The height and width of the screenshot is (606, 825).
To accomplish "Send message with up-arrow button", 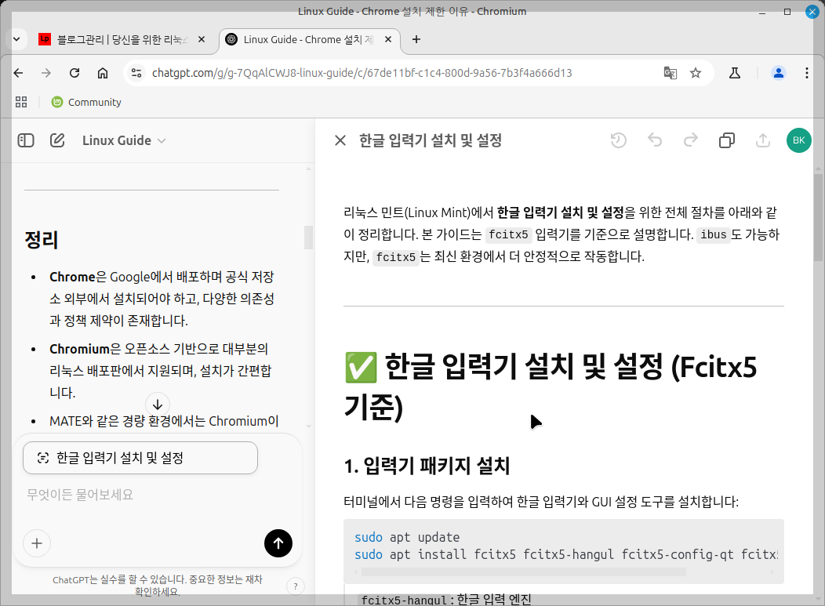I will pos(278,542).
